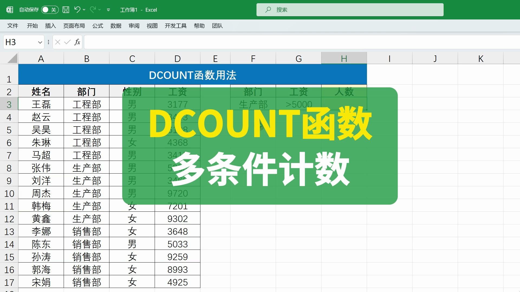This screenshot has width=520, height=292.
Task: Click cell containing 张伟
Action: pyautogui.click(x=41, y=168)
